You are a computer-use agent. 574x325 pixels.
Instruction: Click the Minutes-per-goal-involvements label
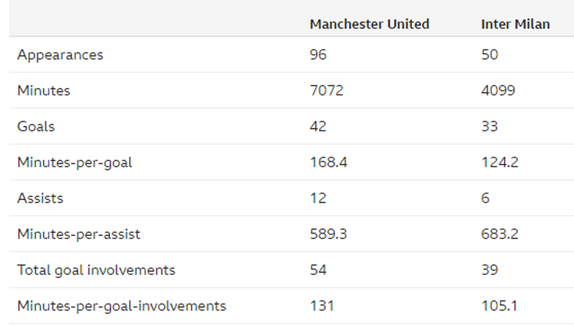coord(121,306)
